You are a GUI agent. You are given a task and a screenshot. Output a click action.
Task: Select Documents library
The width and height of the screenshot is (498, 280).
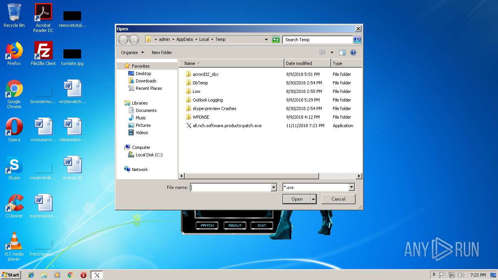click(146, 110)
